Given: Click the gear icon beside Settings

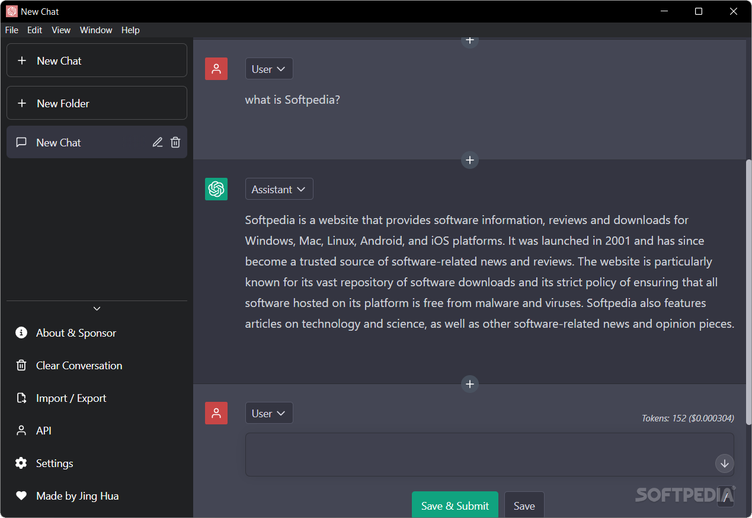Looking at the screenshot, I should [x=21, y=463].
